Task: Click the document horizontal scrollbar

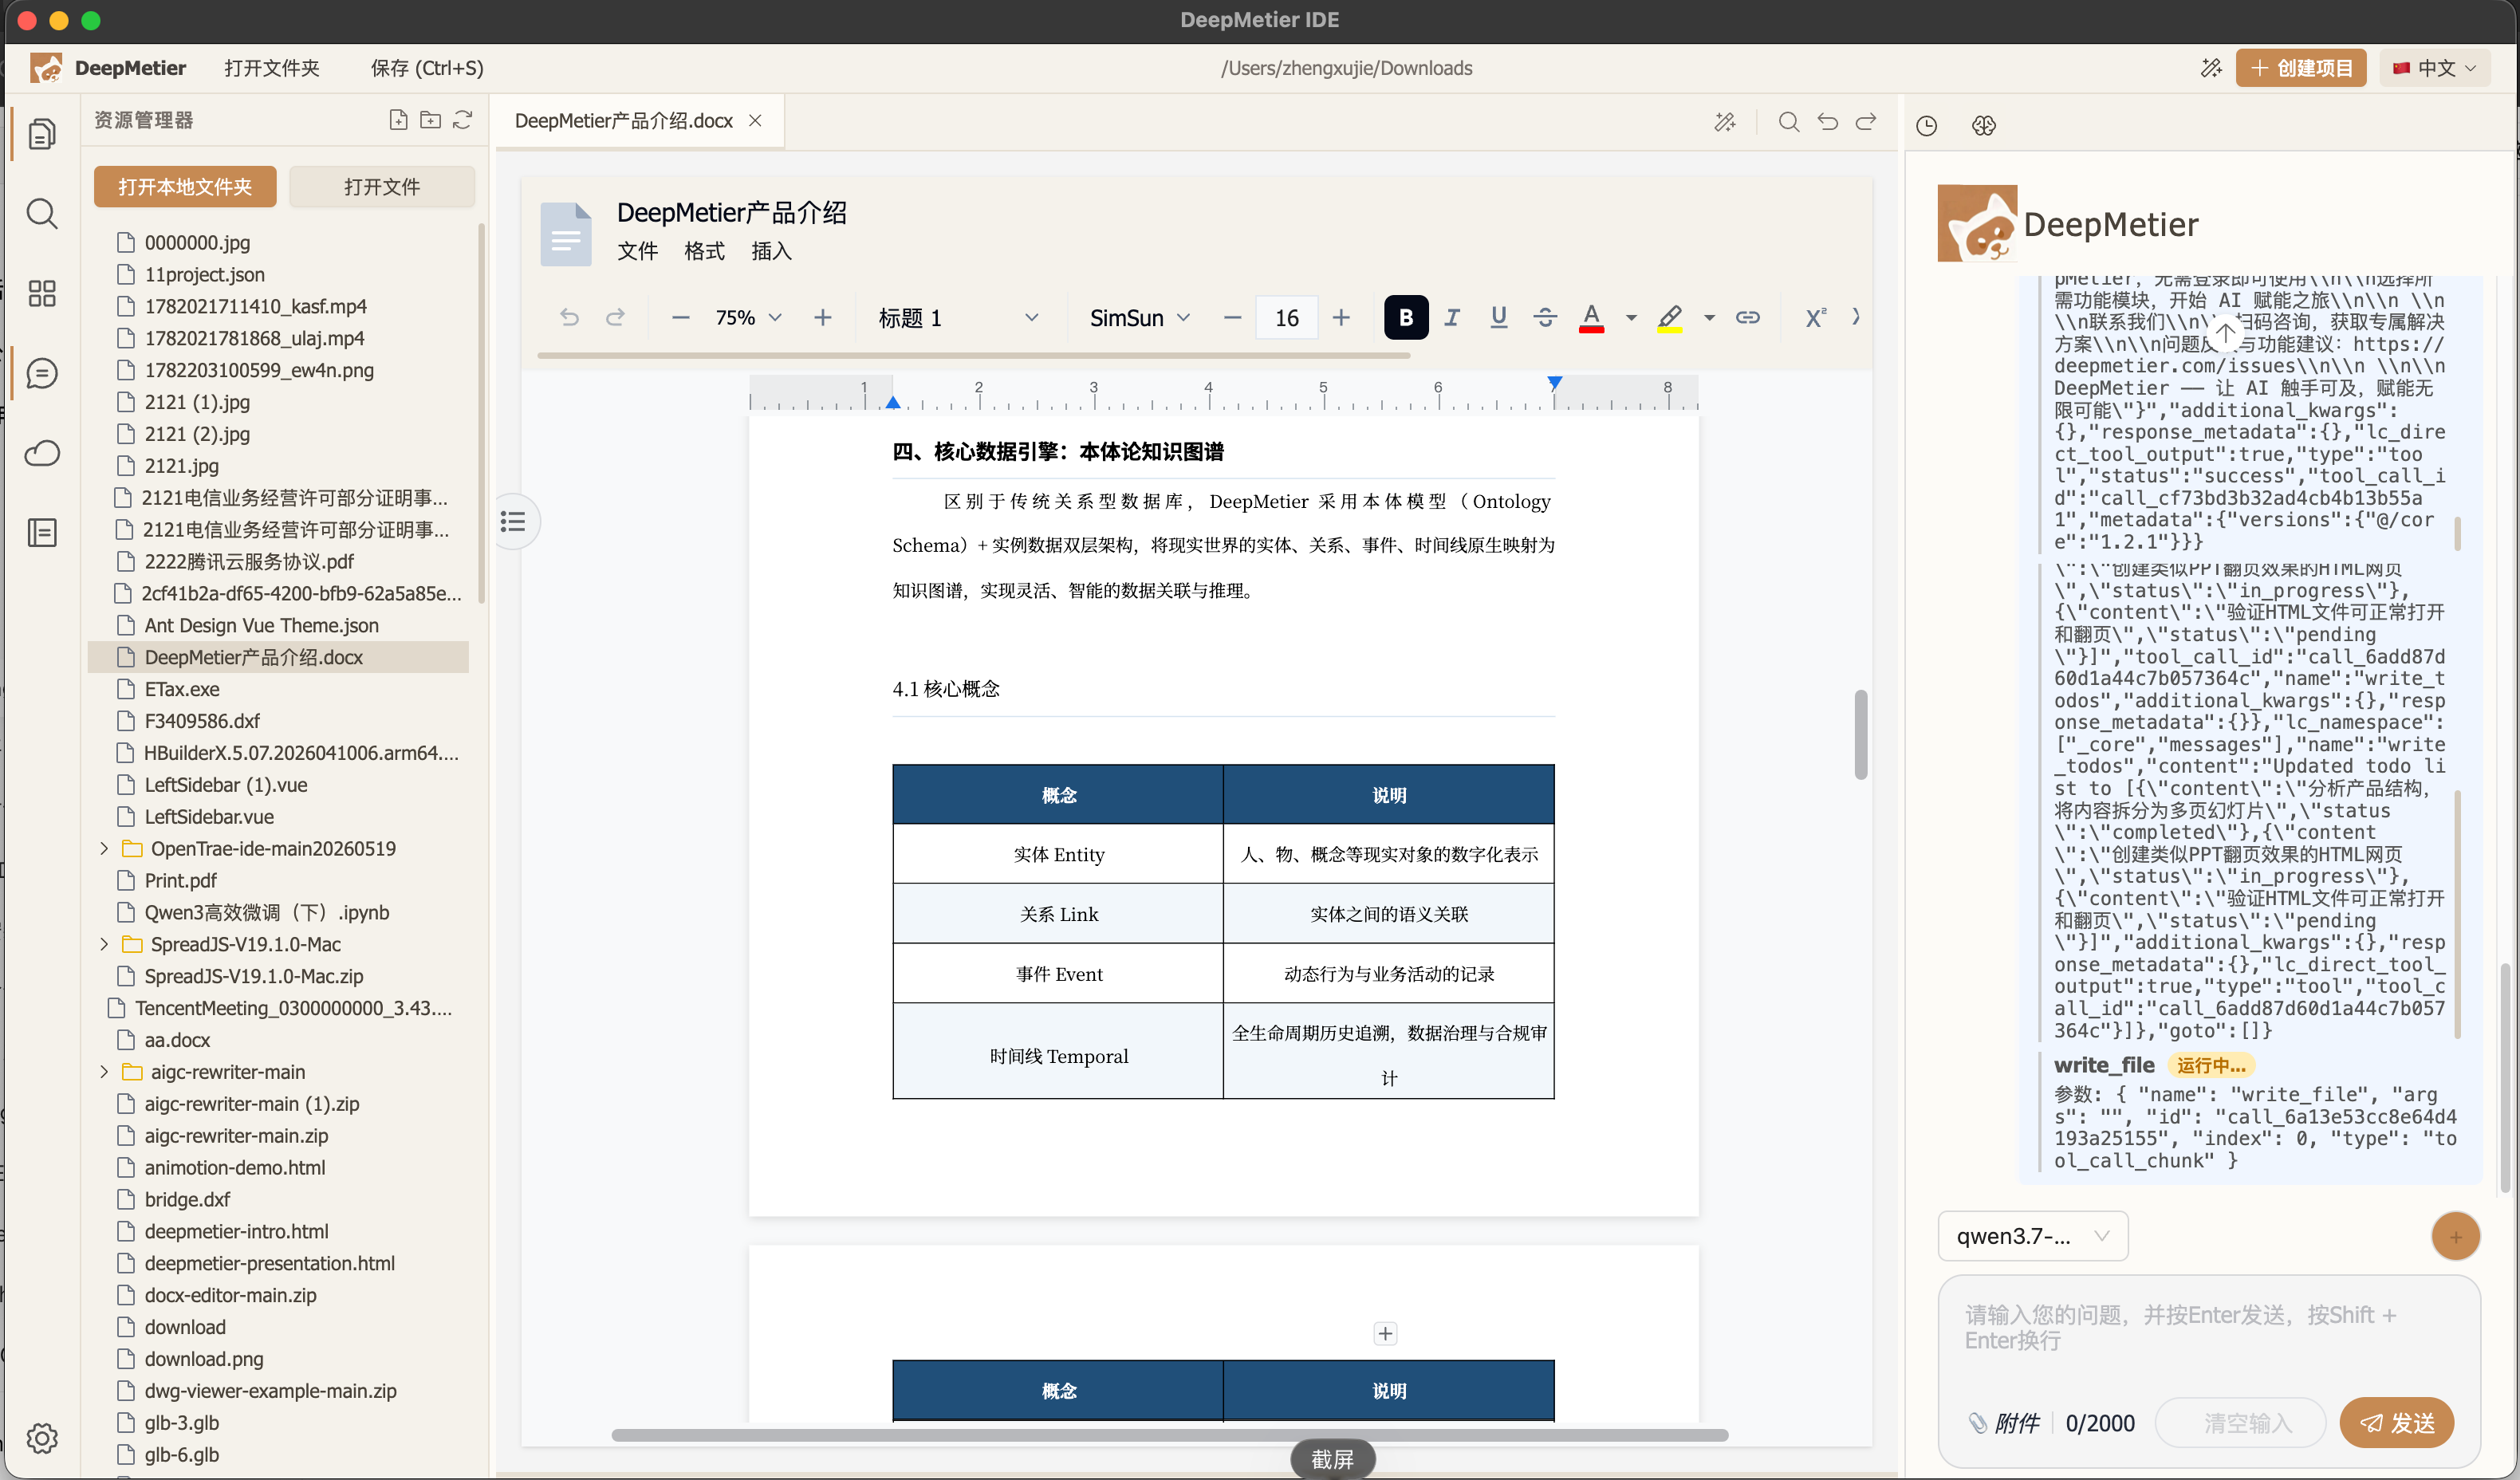Action: click(1169, 1435)
